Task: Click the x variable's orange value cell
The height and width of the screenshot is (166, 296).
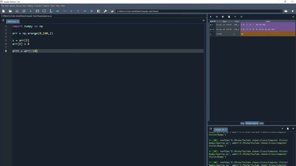Action: click(268, 34)
